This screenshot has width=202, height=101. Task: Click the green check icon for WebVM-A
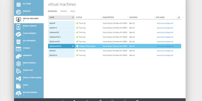(77, 55)
